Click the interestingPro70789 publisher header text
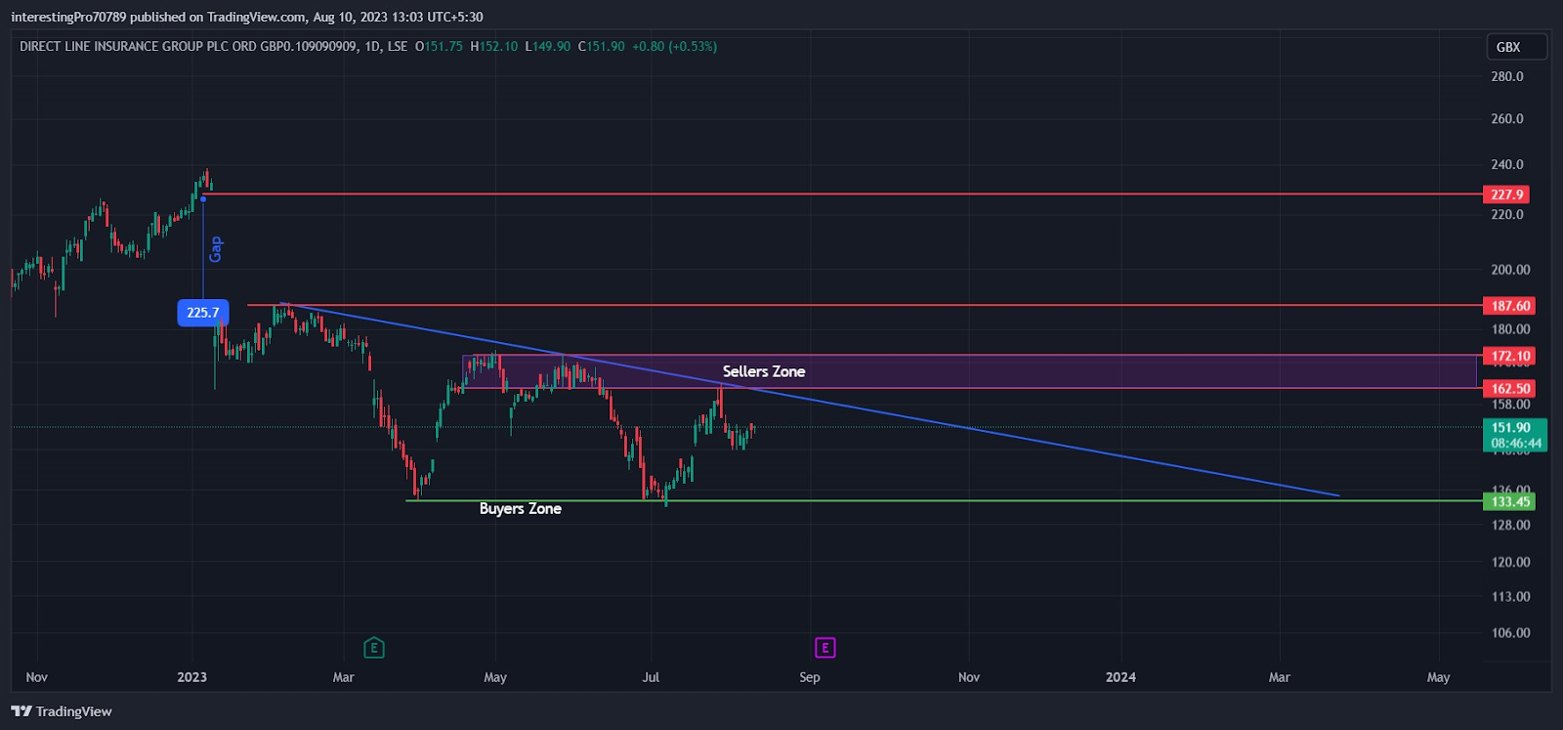This screenshot has width=1563, height=730. click(x=68, y=17)
